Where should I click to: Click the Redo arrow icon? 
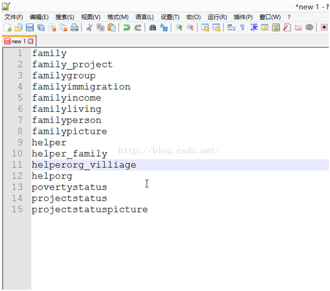[138, 28]
